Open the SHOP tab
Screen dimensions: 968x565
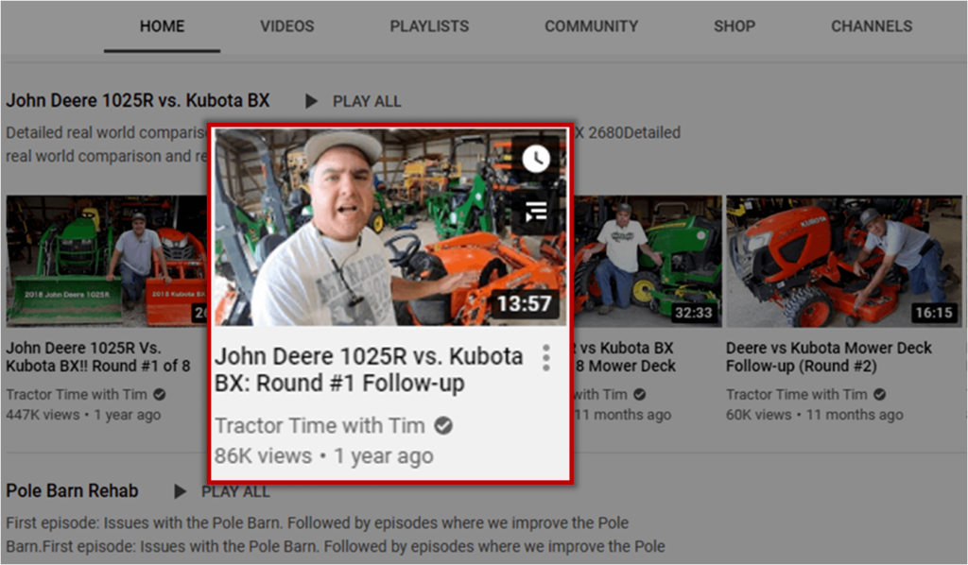[734, 26]
